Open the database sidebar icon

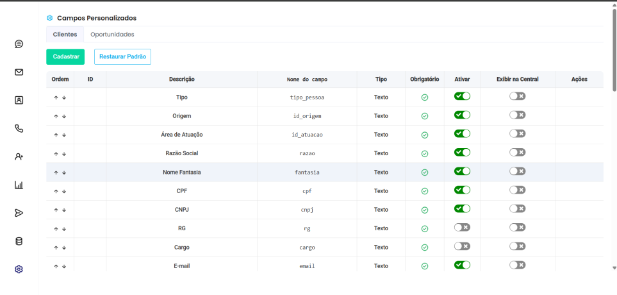click(19, 241)
